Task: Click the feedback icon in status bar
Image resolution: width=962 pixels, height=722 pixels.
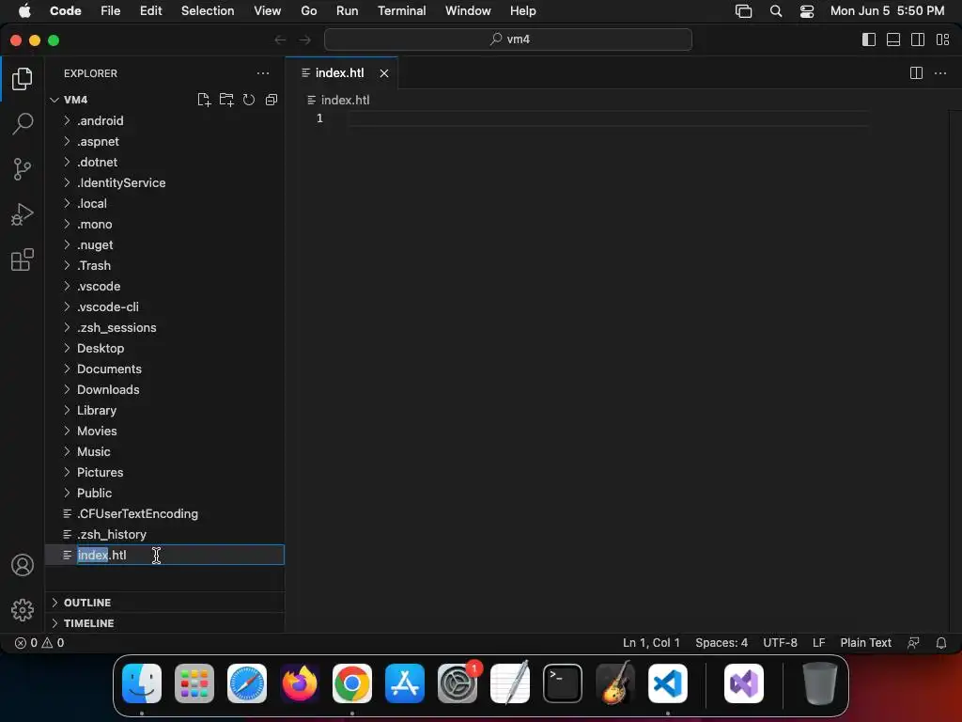Action: click(x=913, y=643)
